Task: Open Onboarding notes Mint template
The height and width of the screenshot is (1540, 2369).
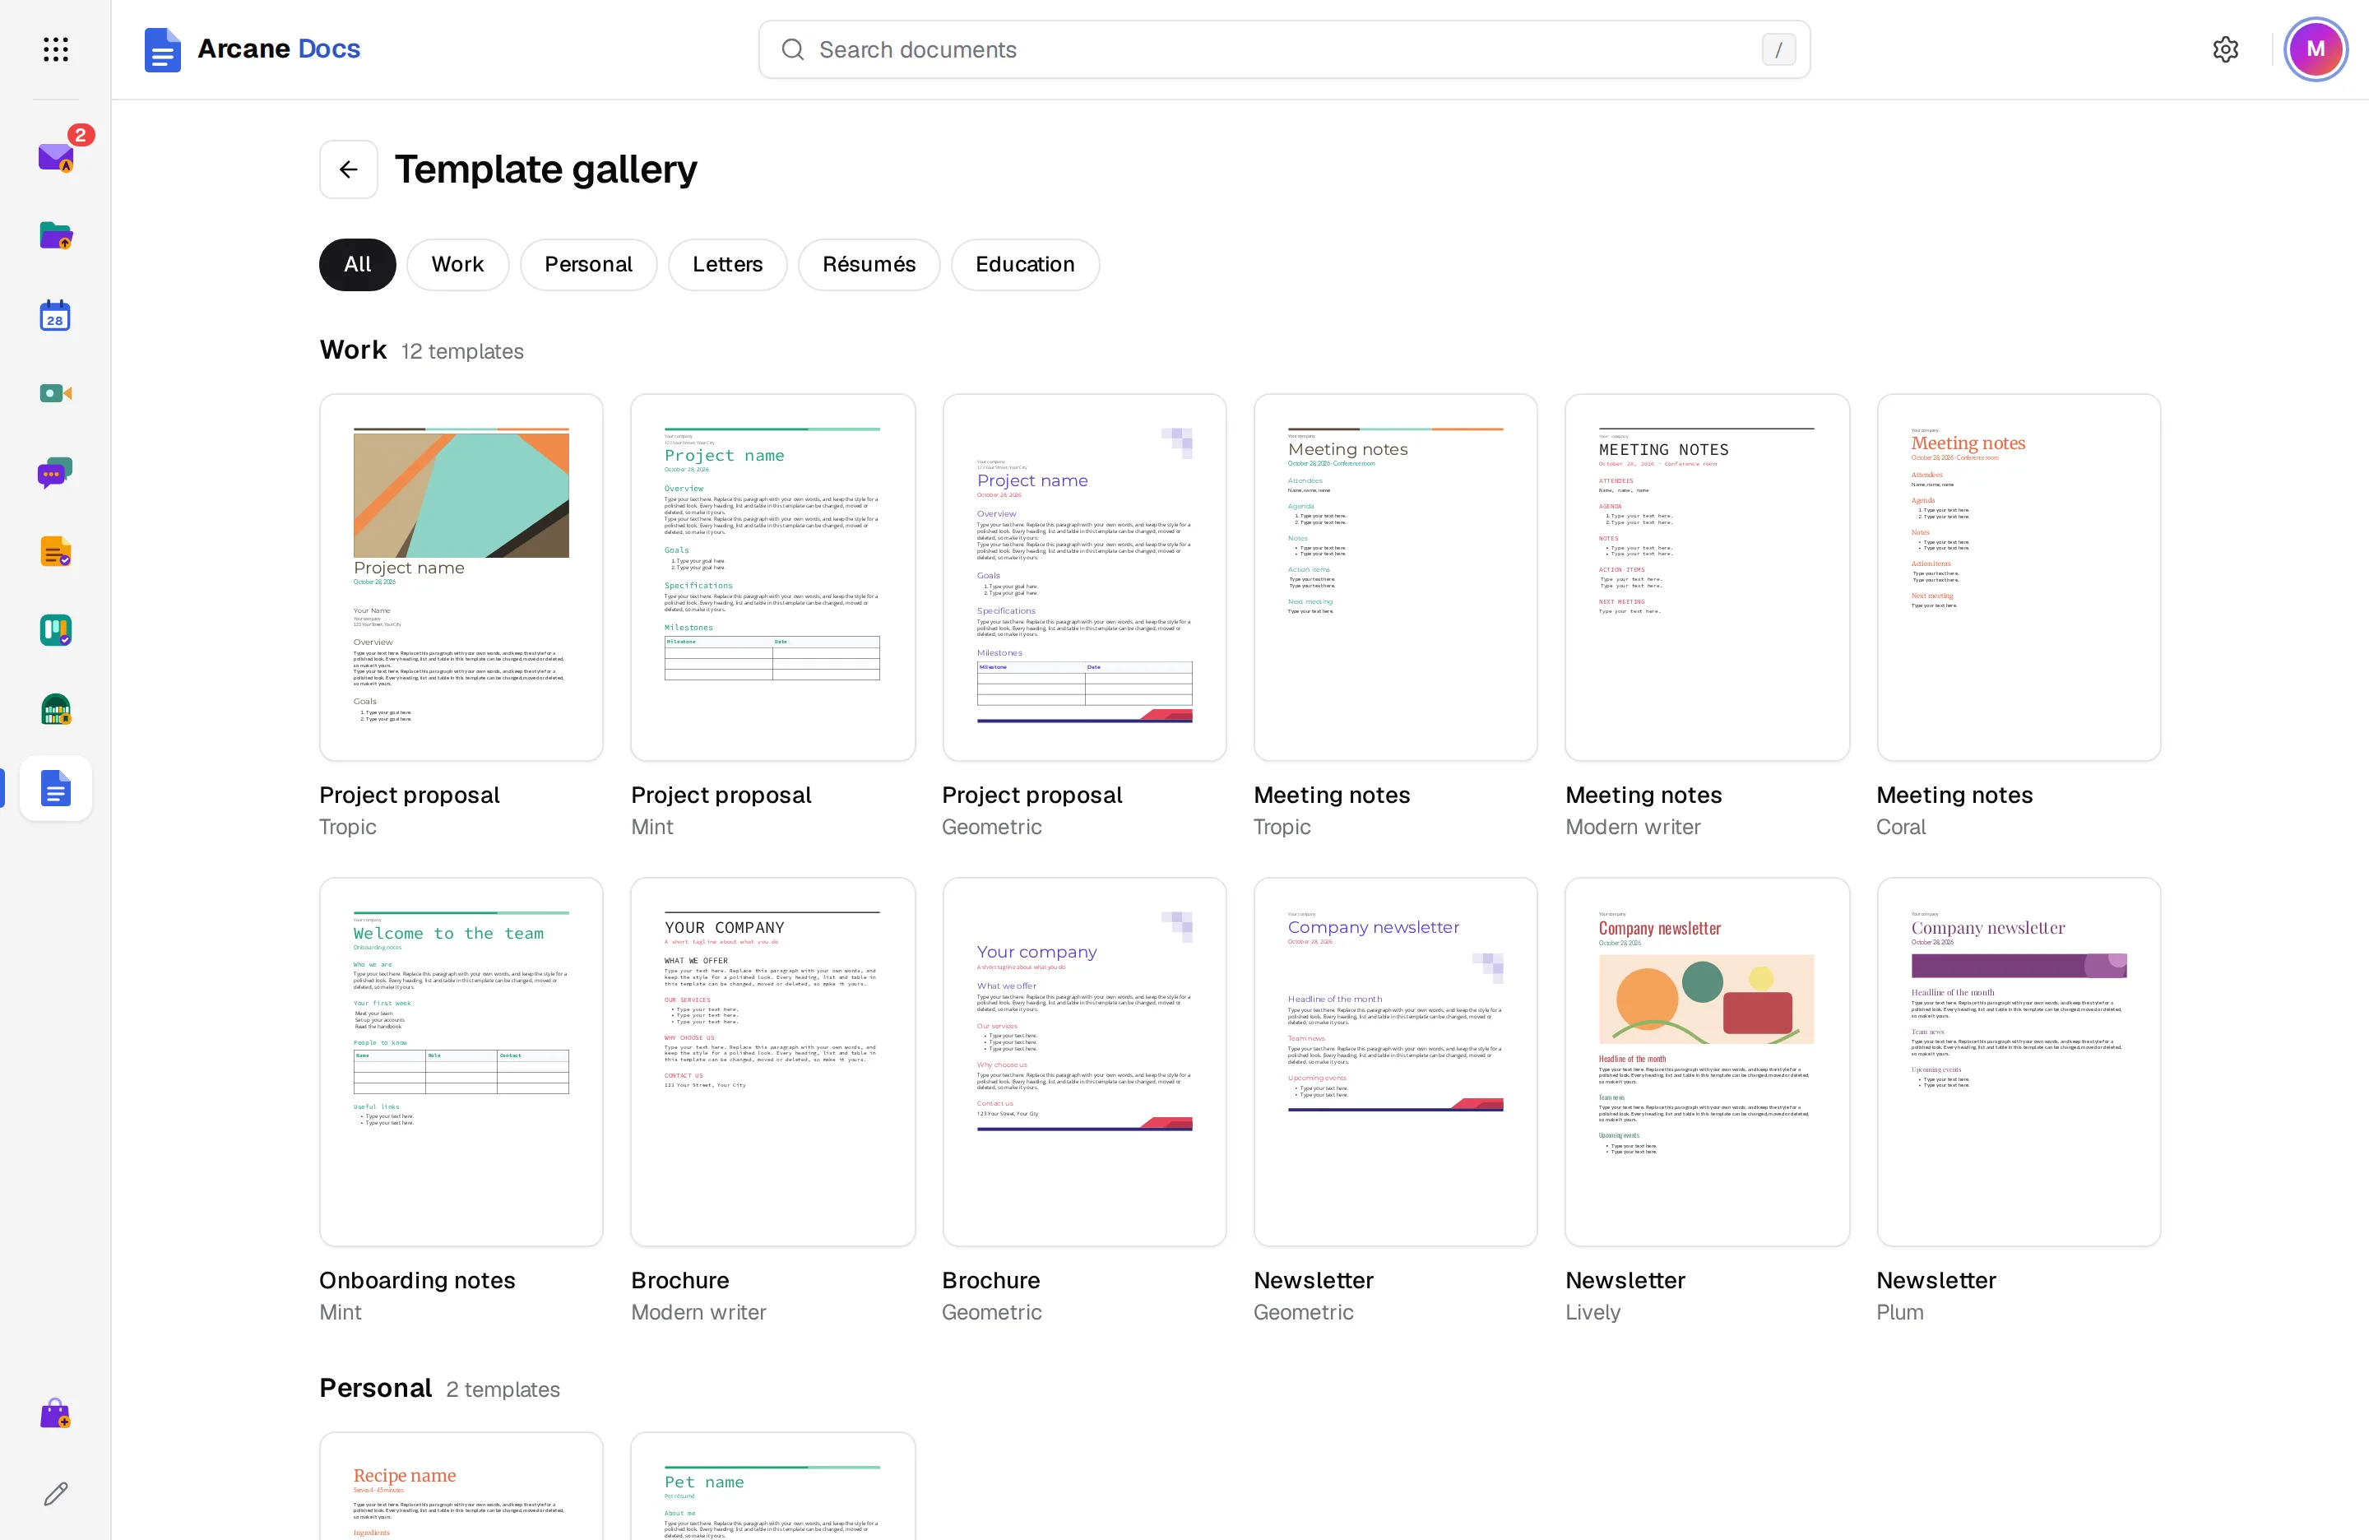Action: [461, 1062]
